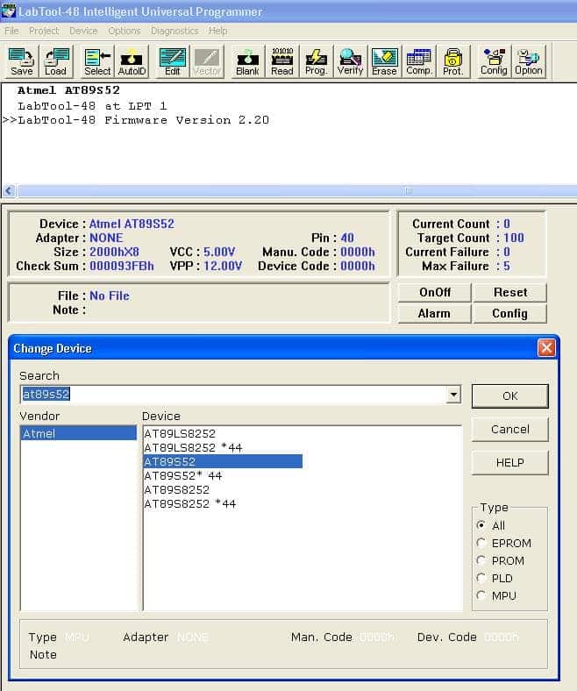Open the Config toolbar icon
577x691 pixels.
pos(494,61)
